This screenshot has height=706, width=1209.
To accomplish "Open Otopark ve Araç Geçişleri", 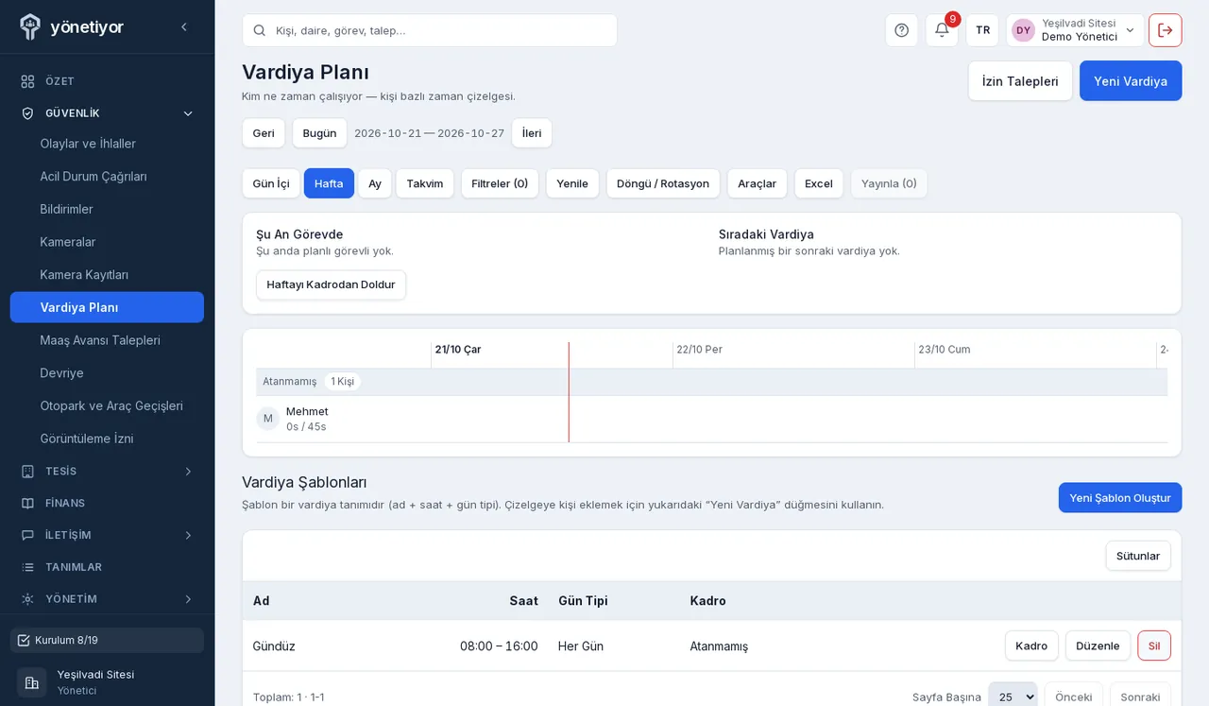I will pos(107,405).
